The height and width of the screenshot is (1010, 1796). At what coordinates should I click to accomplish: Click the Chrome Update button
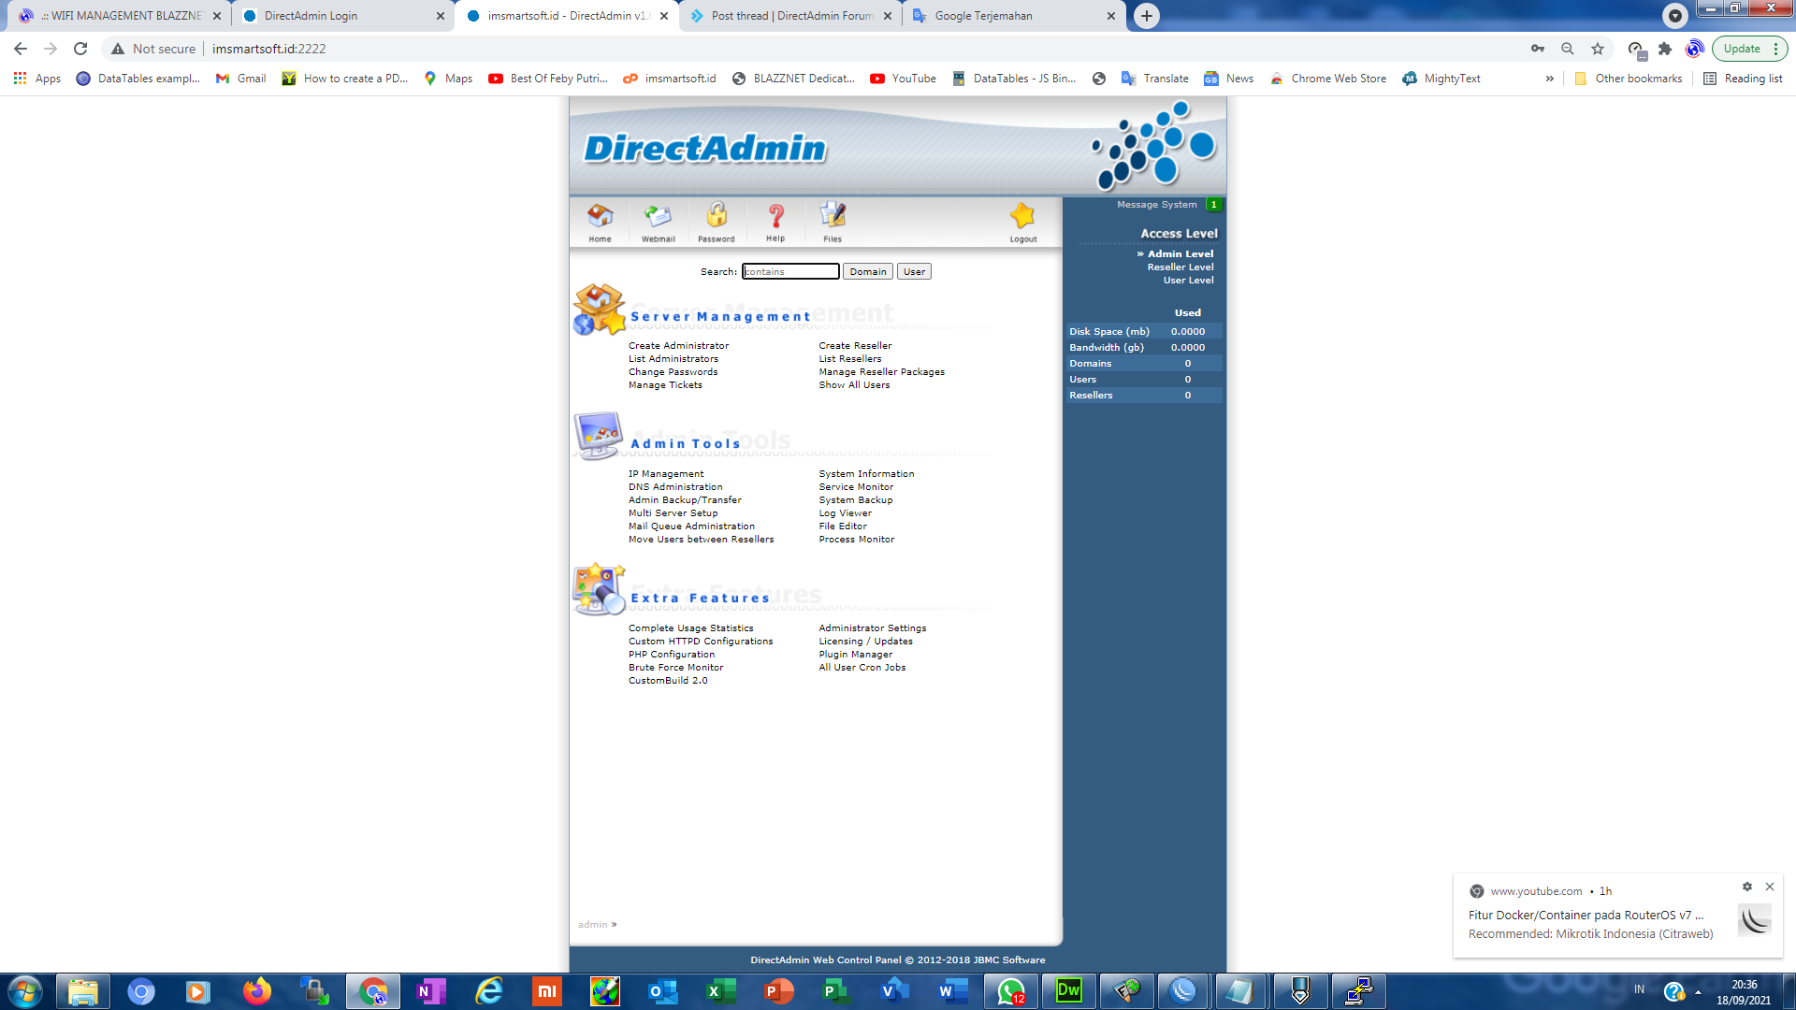point(1741,49)
